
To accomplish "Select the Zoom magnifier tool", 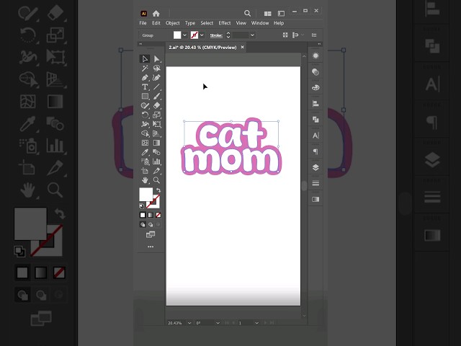I will point(156,180).
